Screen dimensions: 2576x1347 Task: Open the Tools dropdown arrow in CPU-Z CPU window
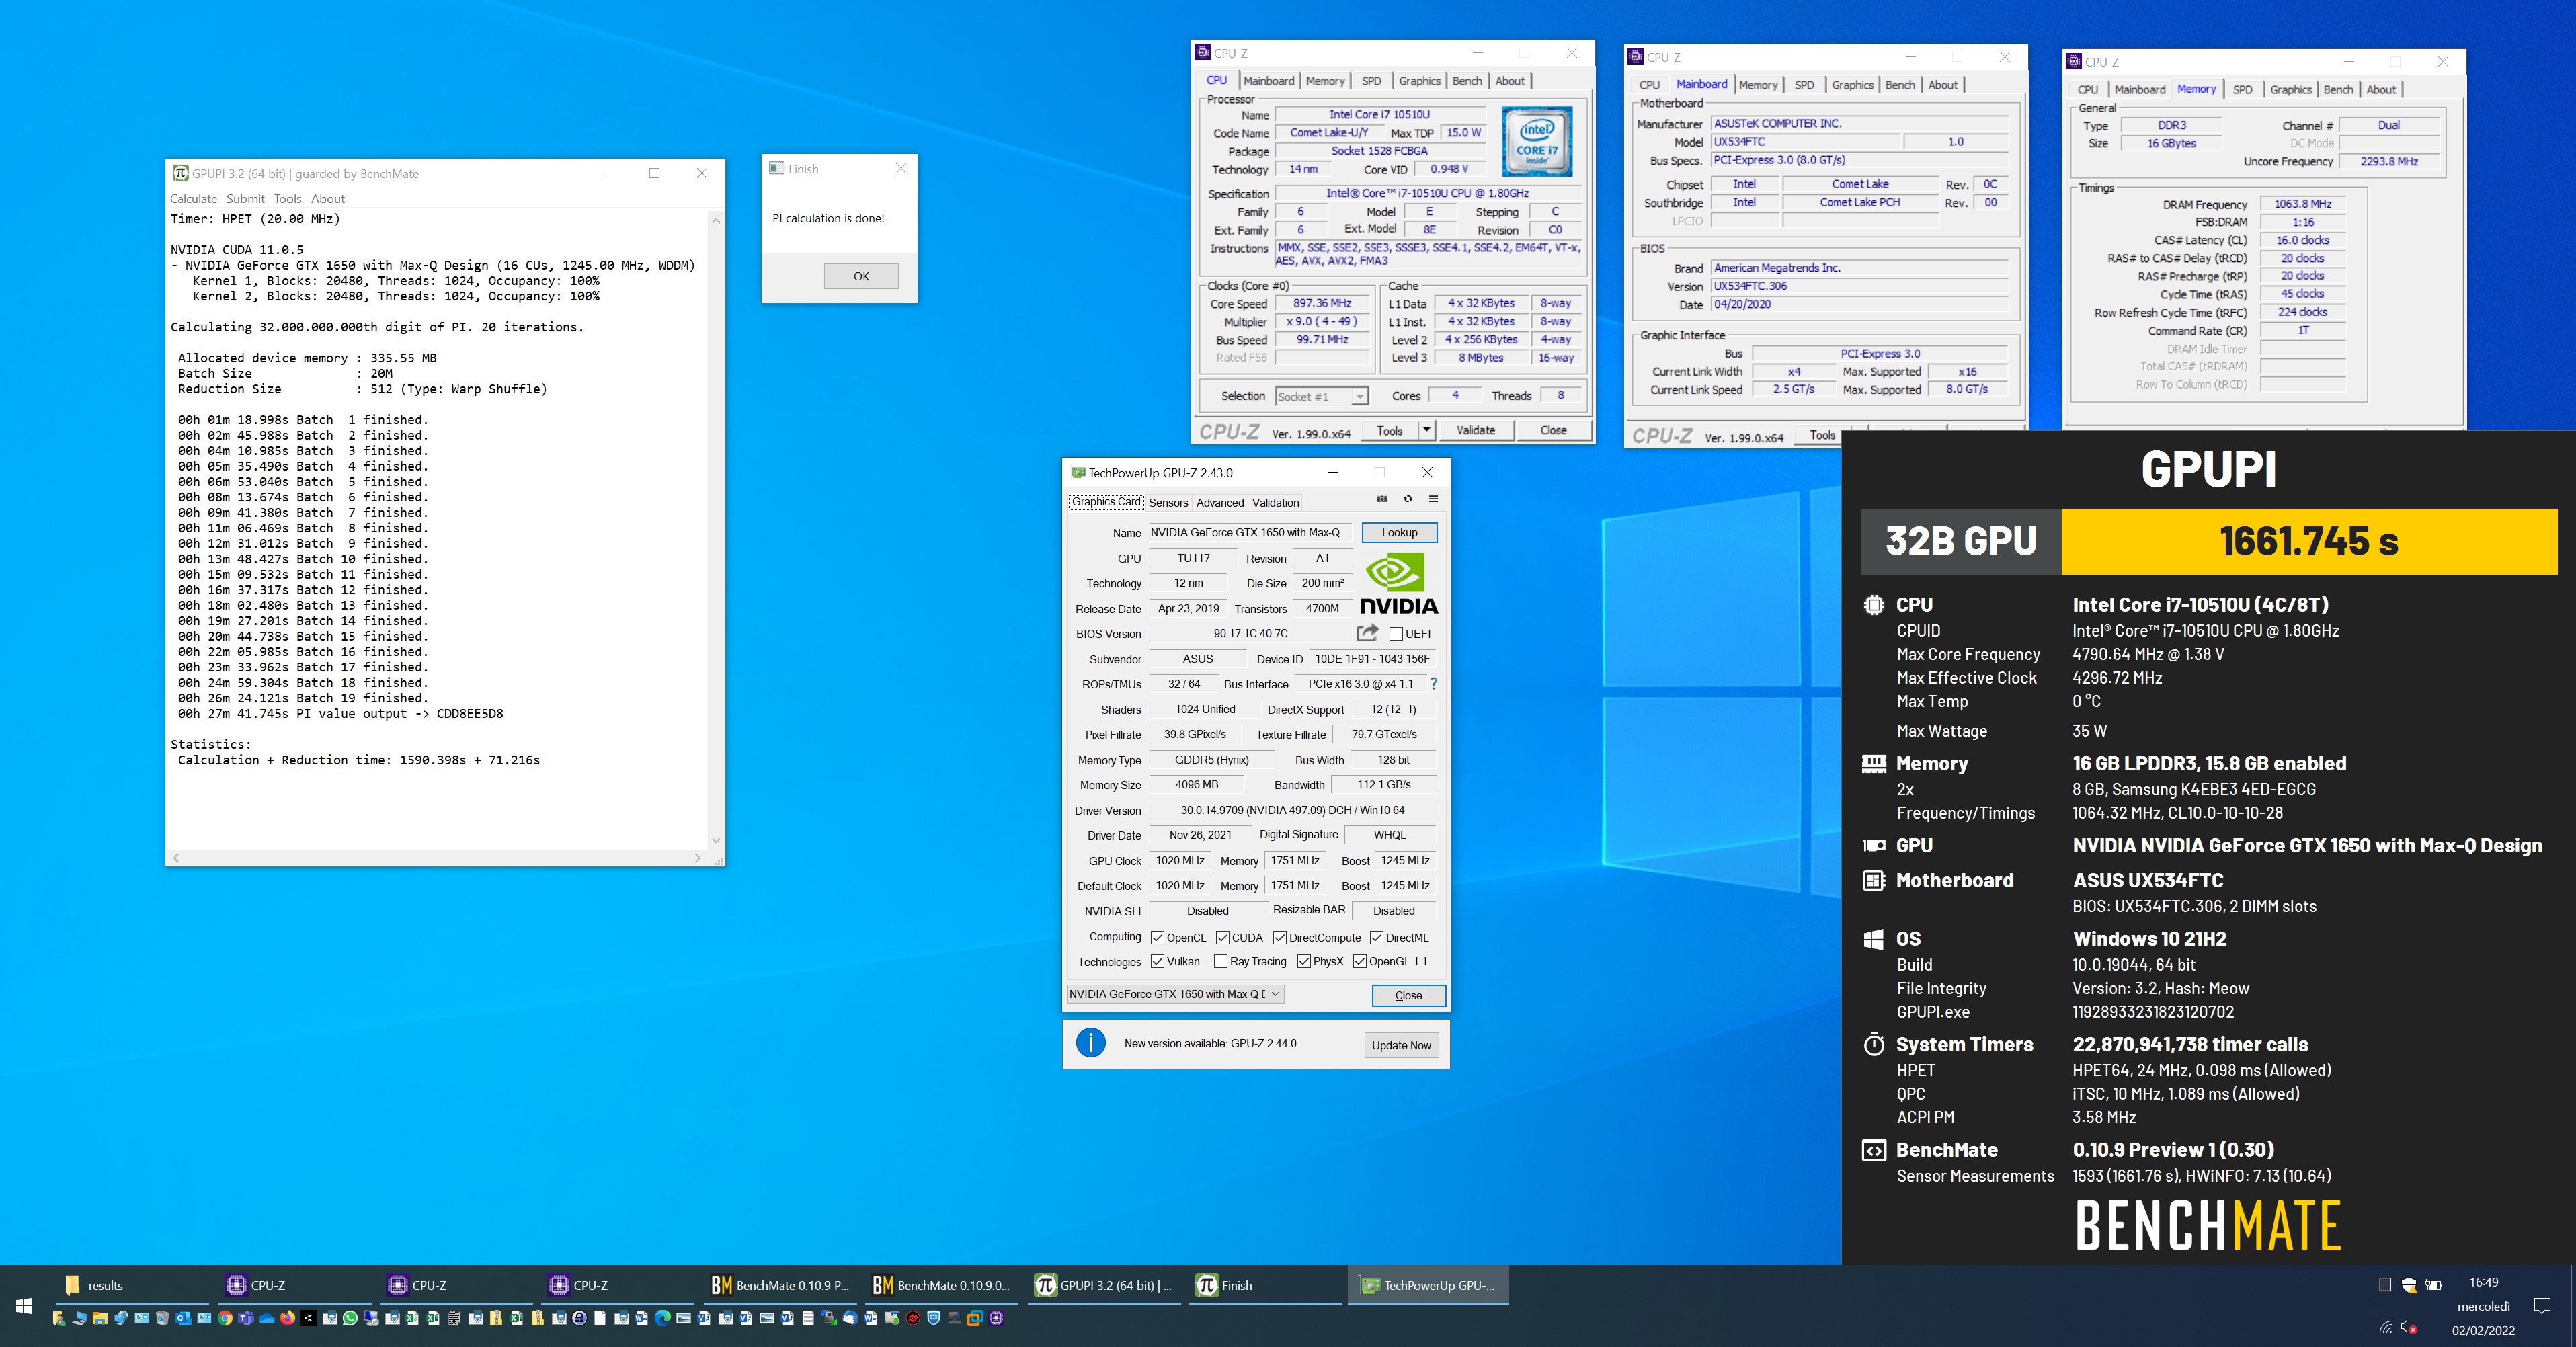pos(1426,430)
